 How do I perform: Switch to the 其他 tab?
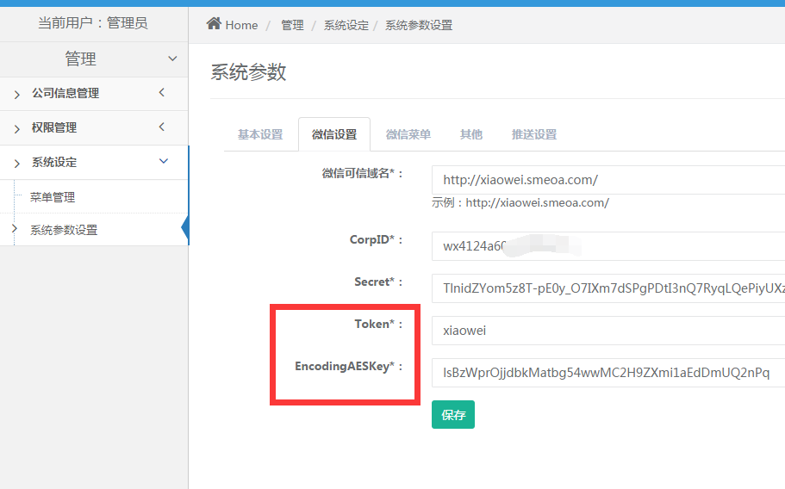pyautogui.click(x=471, y=134)
